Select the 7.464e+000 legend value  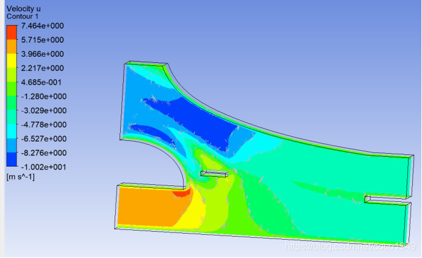pos(43,26)
